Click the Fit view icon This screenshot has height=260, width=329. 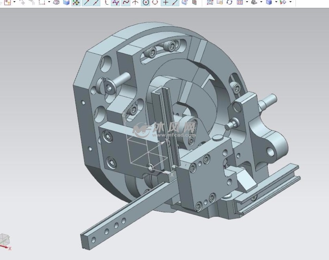240,2
